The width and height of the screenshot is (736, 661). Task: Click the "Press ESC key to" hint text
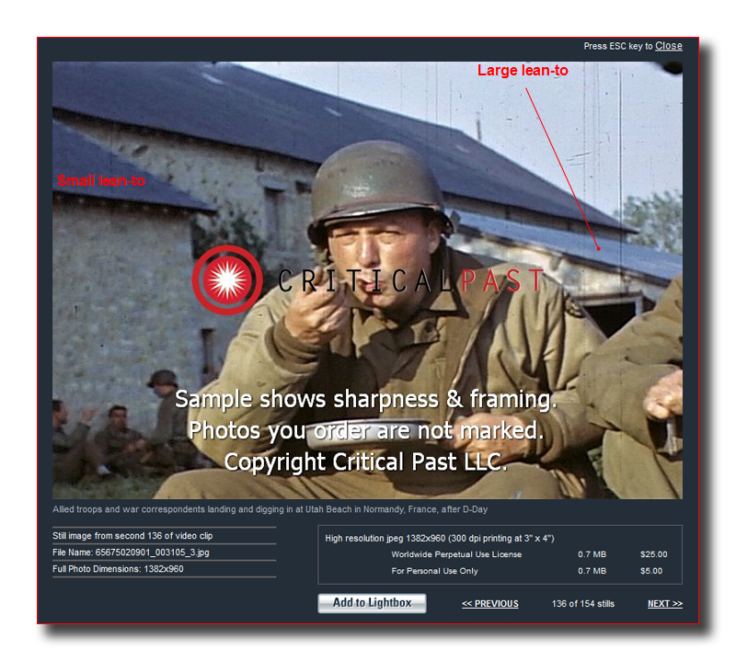[617, 46]
